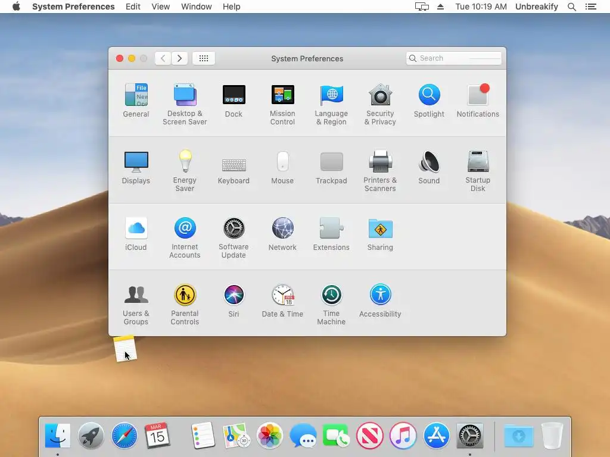Open Sound preferences
This screenshot has height=457, width=610.
click(x=429, y=167)
